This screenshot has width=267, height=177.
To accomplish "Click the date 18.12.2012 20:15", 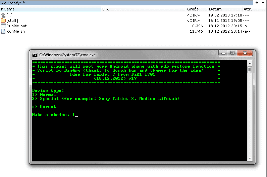I will (225, 26).
